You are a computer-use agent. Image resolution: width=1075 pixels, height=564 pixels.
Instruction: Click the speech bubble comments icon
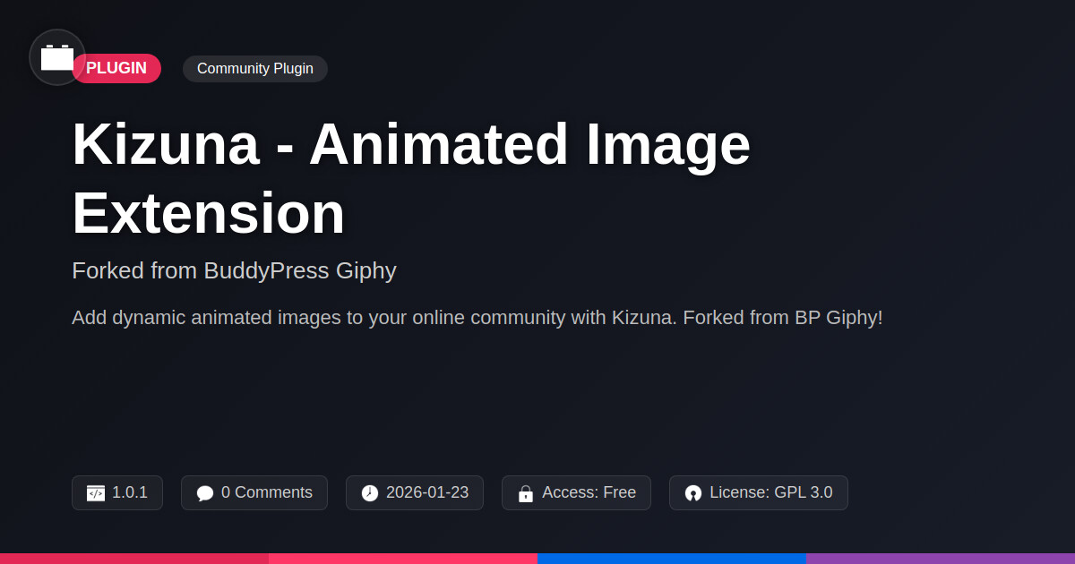point(205,493)
